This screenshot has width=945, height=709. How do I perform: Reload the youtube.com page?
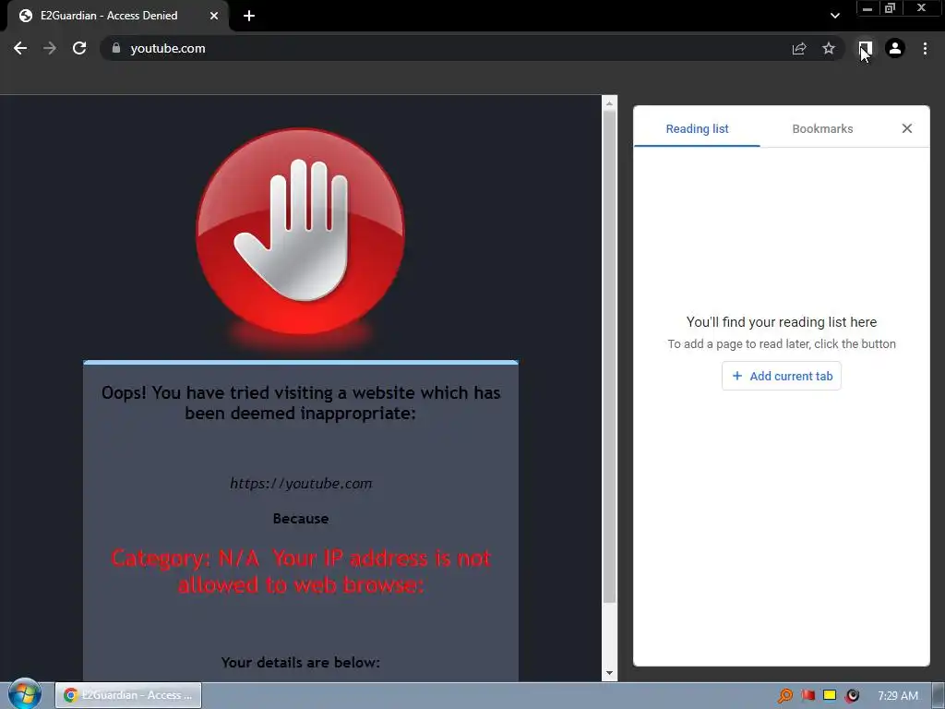pyautogui.click(x=79, y=48)
